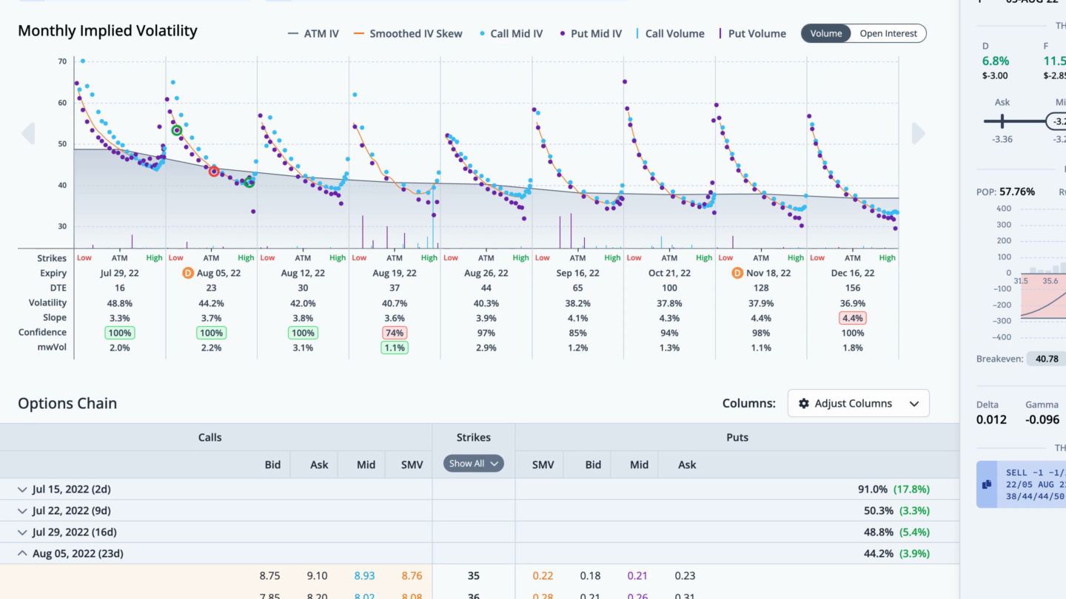Screen dimensions: 1066x599
Task: Click the put SMV value 0.22
Action: tap(543, 575)
